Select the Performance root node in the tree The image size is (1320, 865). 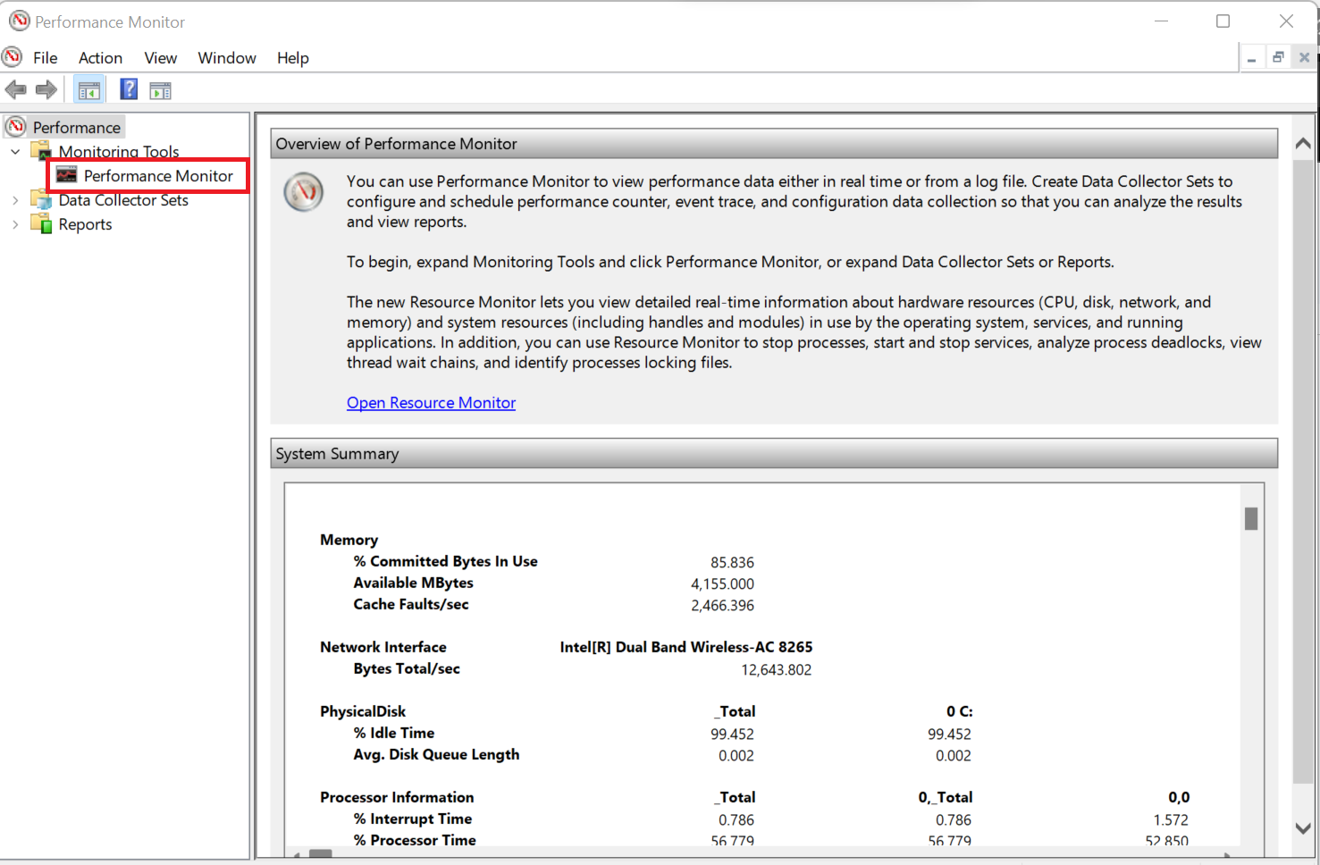pyautogui.click(x=76, y=128)
